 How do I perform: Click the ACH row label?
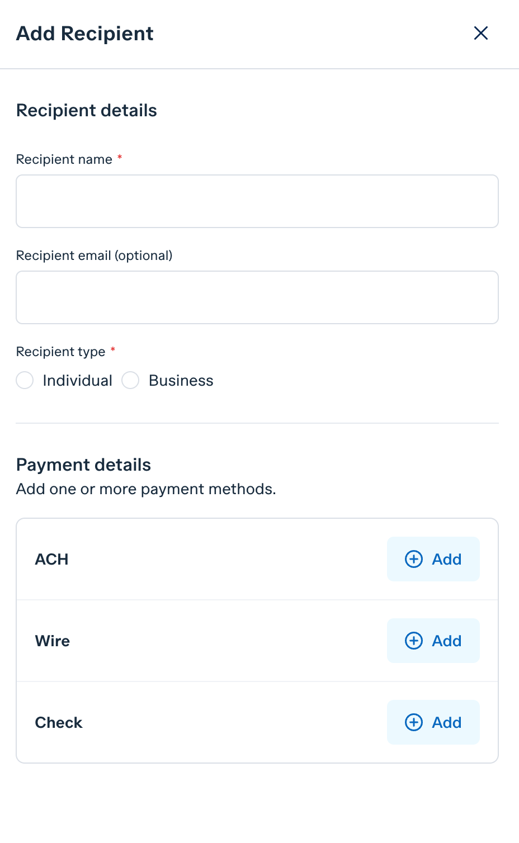click(51, 559)
